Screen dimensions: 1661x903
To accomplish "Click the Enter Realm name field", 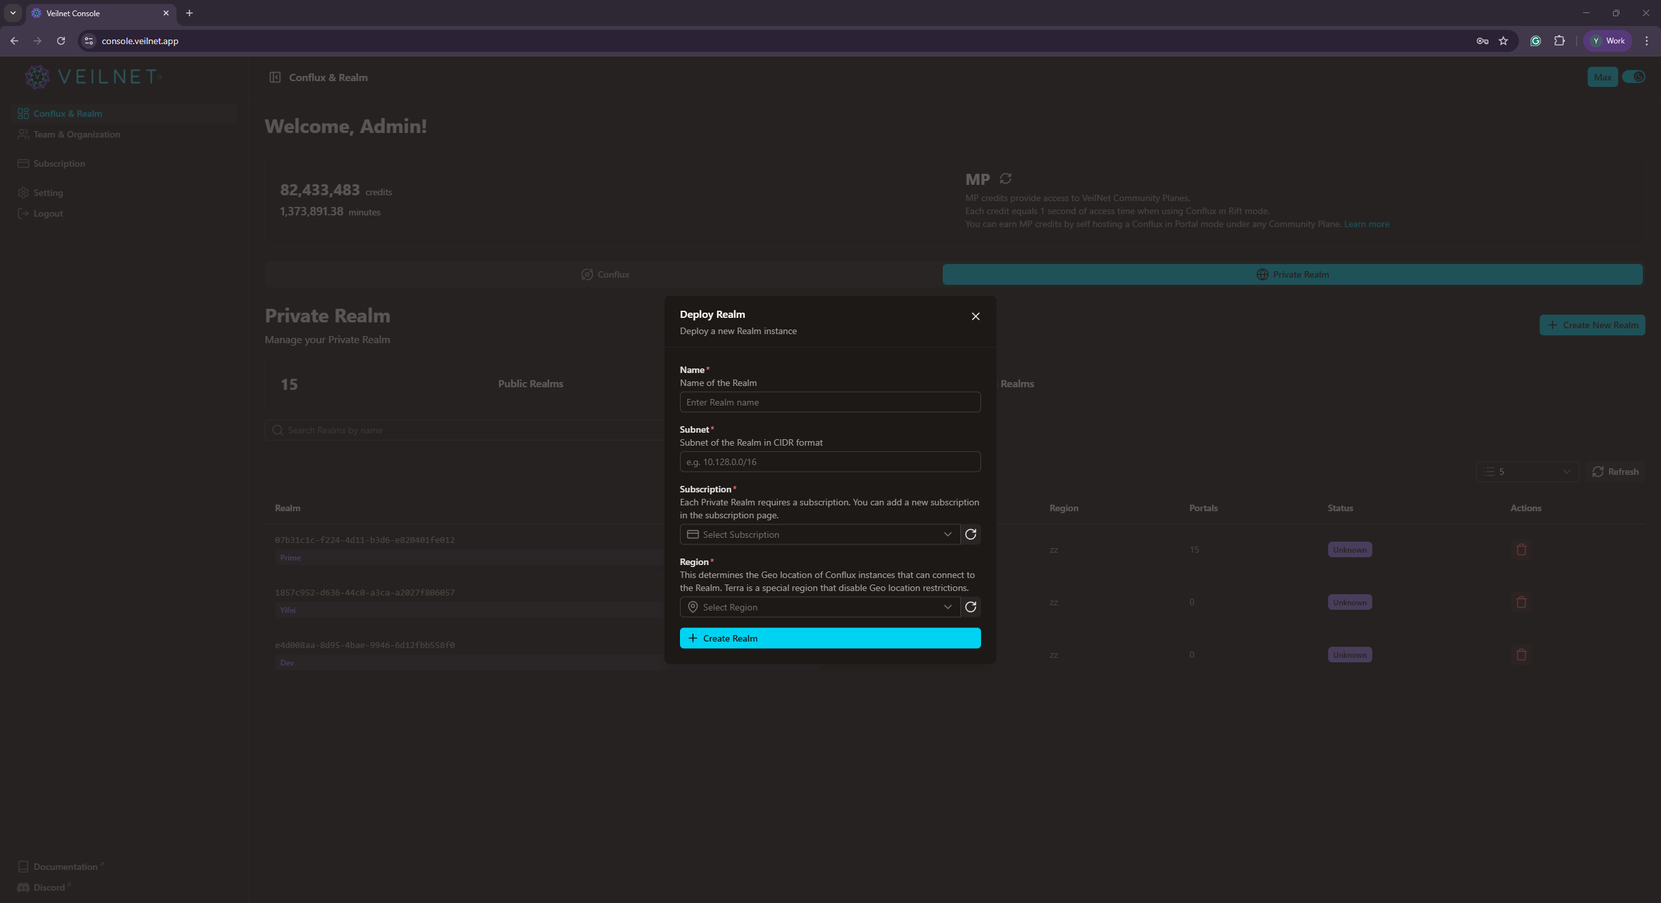I will pyautogui.click(x=830, y=402).
